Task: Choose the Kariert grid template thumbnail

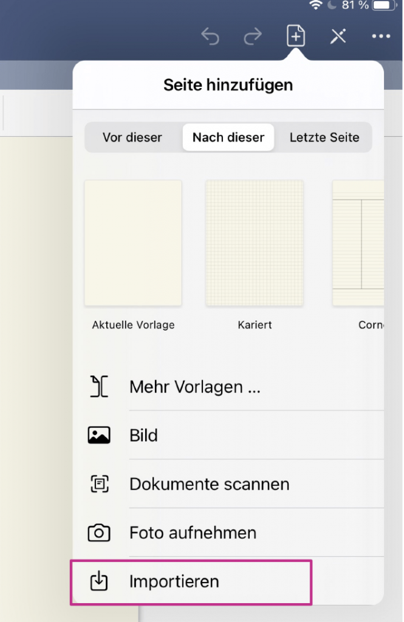Action: 255,243
